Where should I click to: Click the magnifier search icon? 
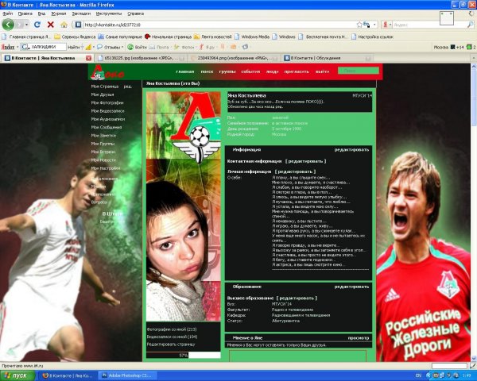point(471,25)
